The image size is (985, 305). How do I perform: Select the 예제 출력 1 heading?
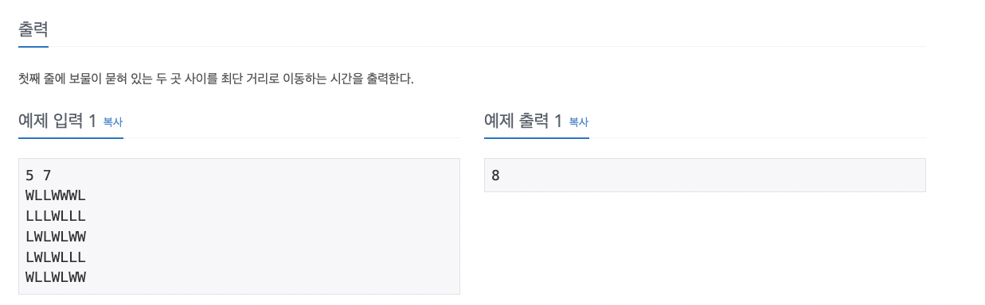tap(523, 122)
